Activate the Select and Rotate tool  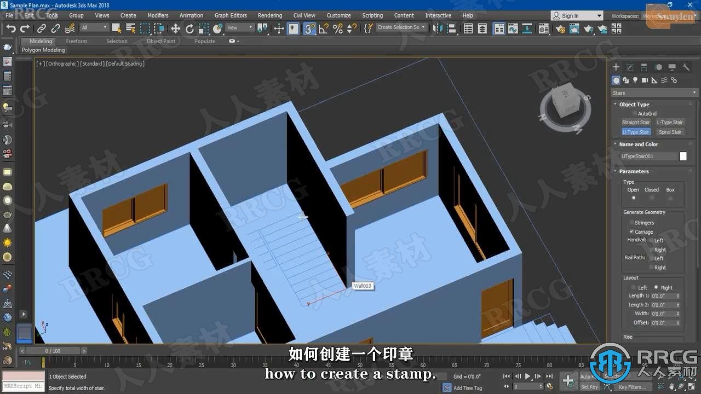(x=189, y=28)
